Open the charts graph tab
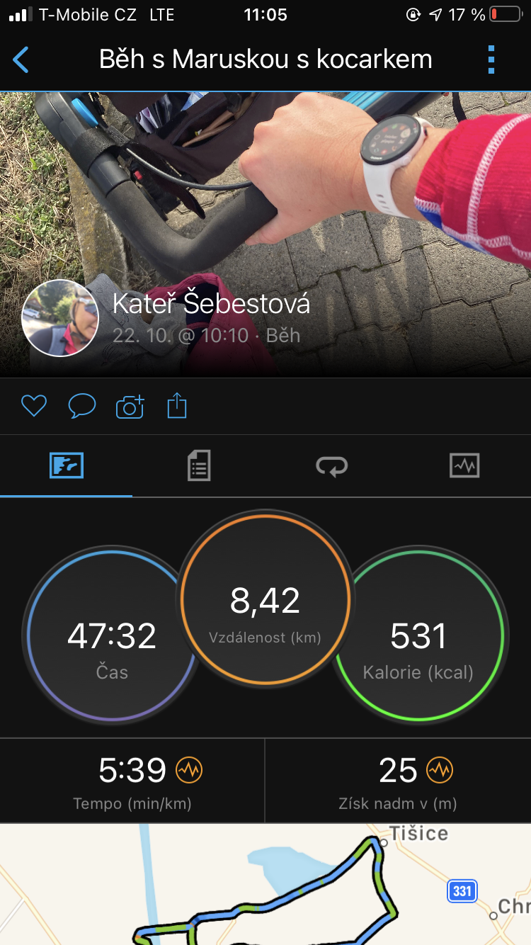 [x=464, y=465]
